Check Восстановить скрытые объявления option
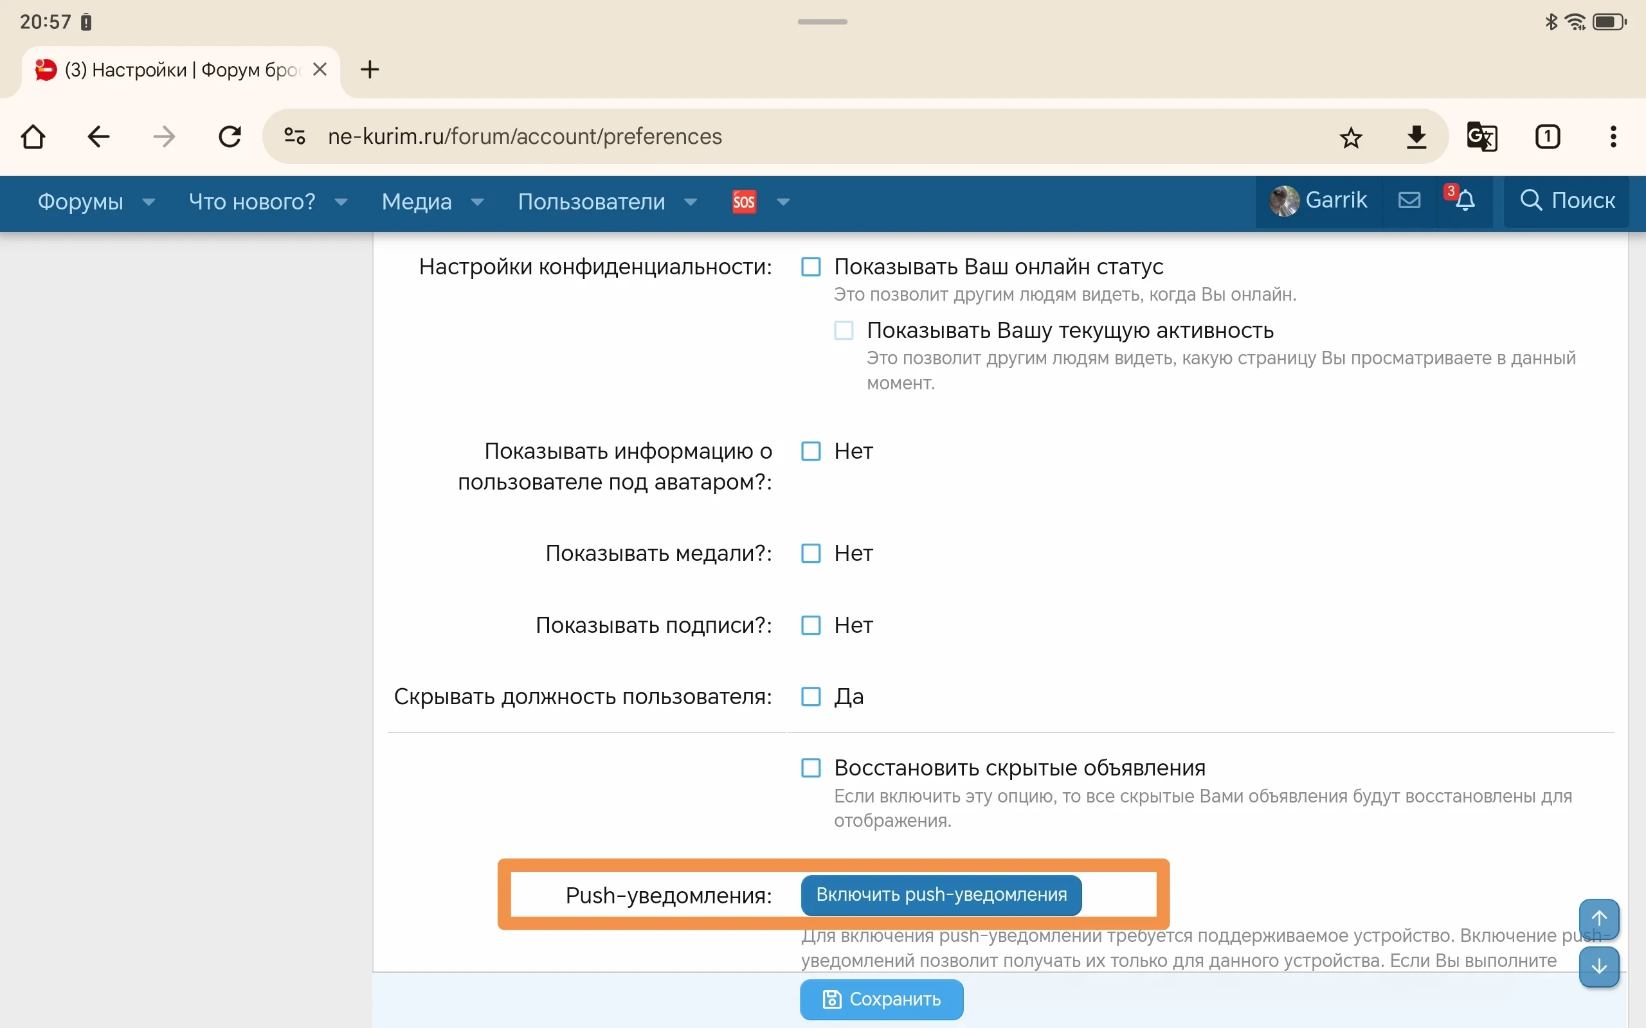Viewport: 1646px width, 1028px height. point(809,768)
